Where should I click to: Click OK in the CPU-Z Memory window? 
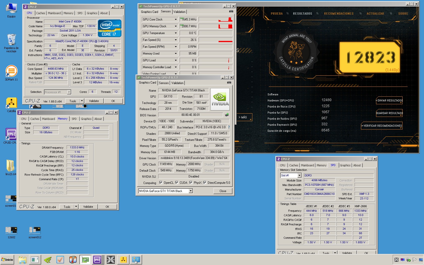pyautogui.click(x=107, y=207)
